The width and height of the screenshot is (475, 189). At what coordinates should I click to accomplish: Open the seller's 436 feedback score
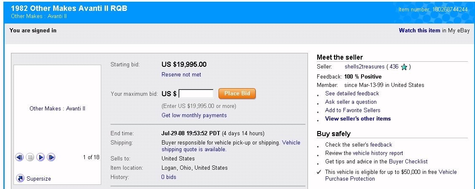[x=394, y=67]
